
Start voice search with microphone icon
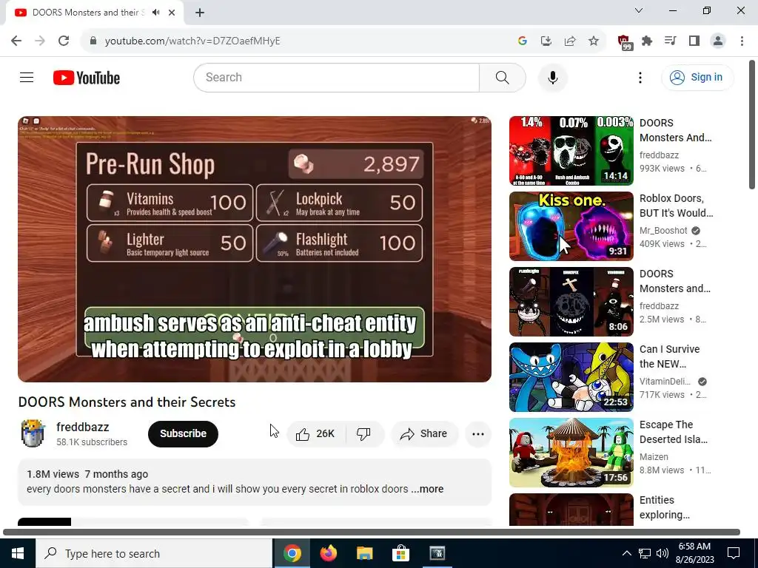[552, 77]
